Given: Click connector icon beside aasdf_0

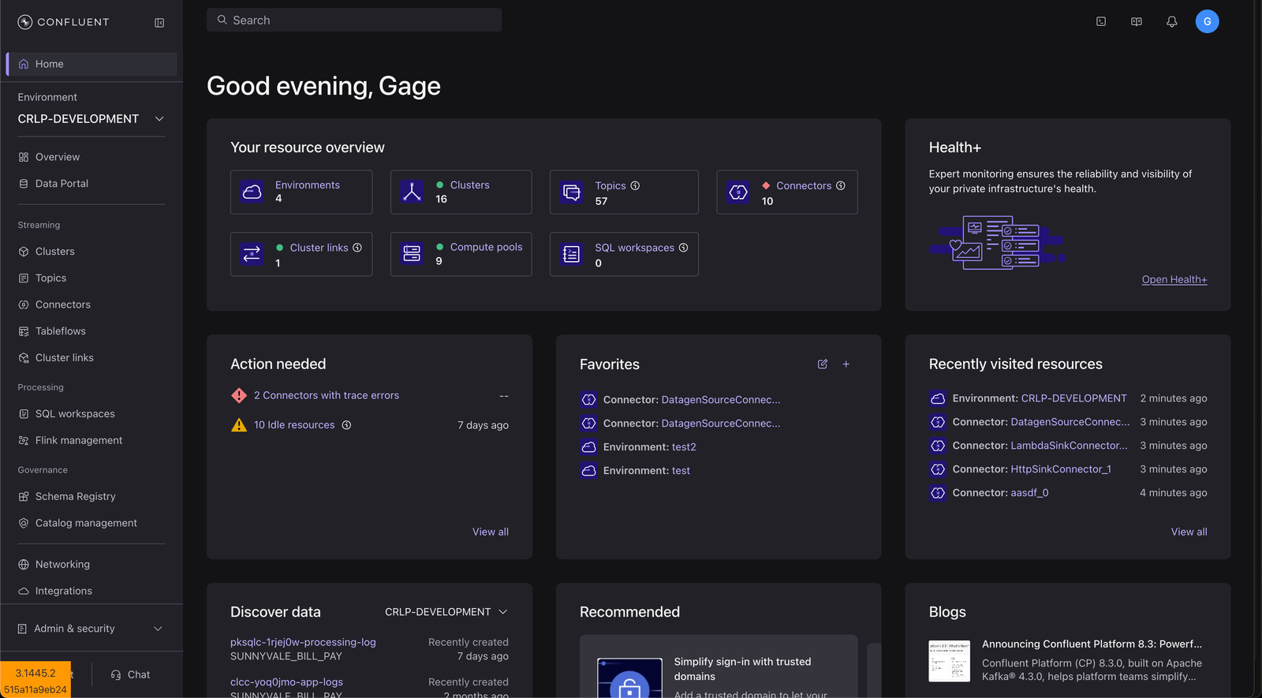Looking at the screenshot, I should point(938,493).
